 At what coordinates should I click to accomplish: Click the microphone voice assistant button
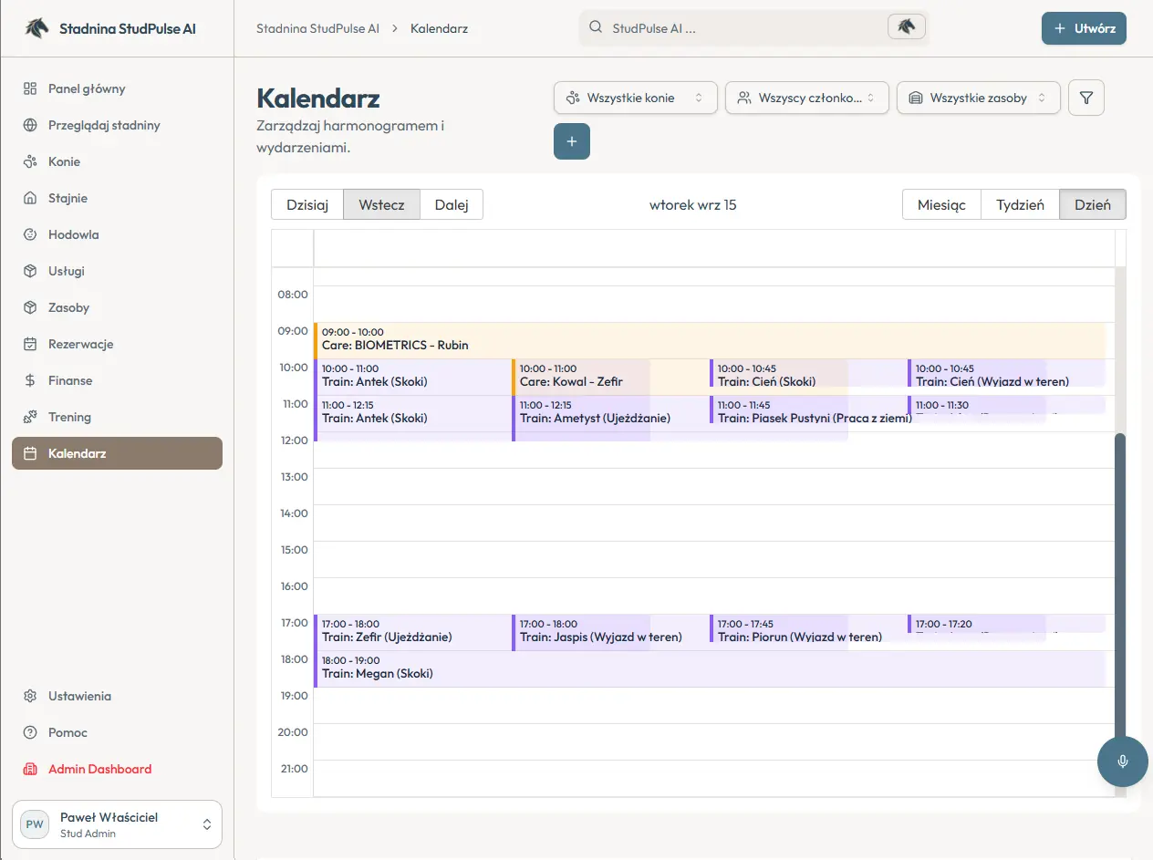[1122, 762]
